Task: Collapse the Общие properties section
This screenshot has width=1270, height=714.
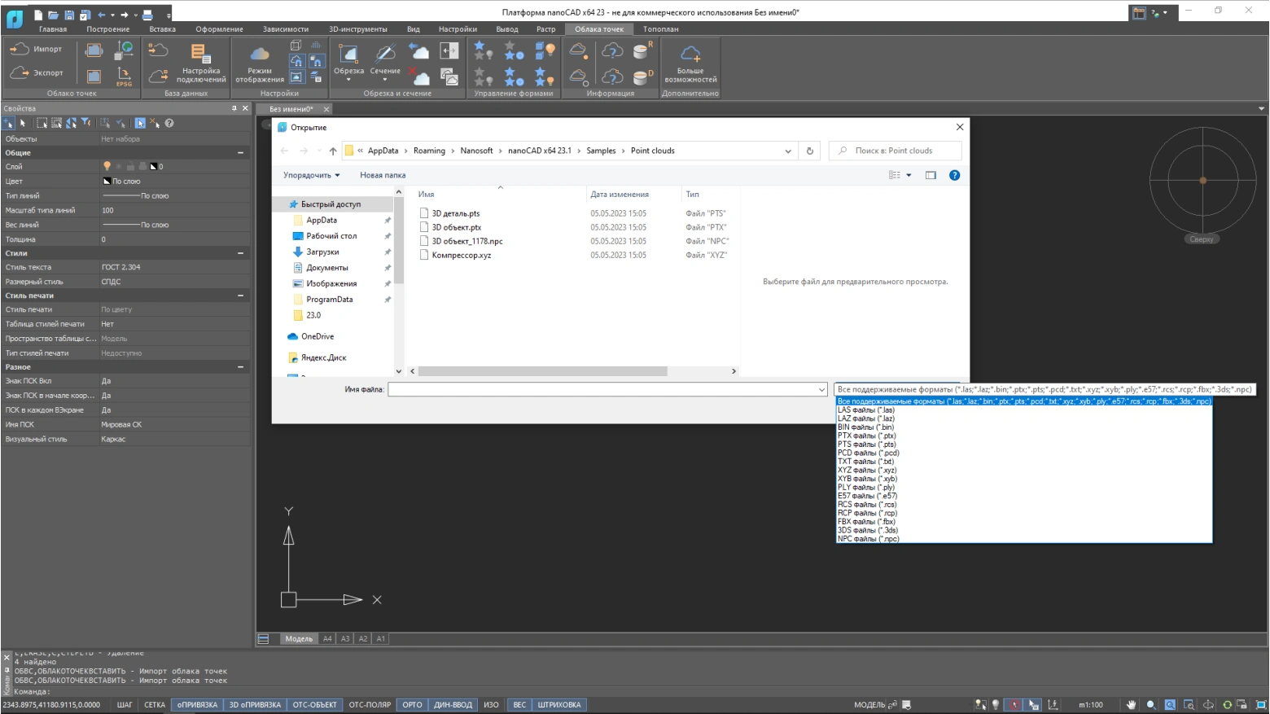Action: [x=240, y=153]
